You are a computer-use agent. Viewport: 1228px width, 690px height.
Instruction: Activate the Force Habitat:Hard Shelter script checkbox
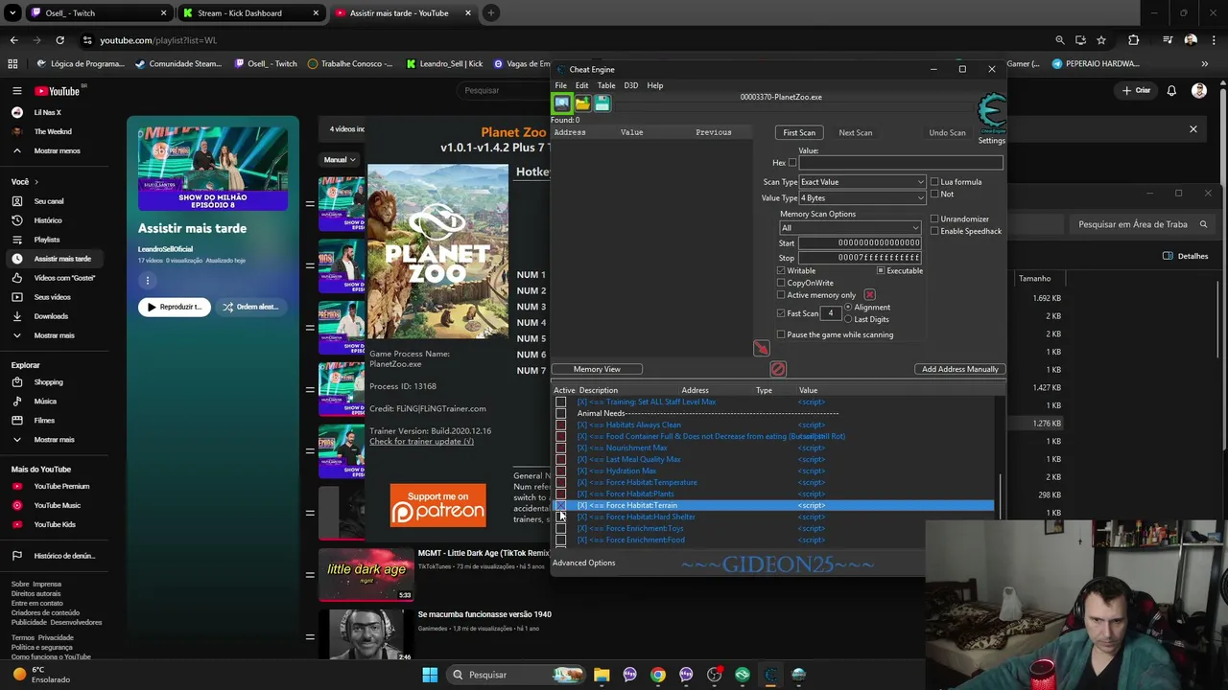click(x=561, y=517)
